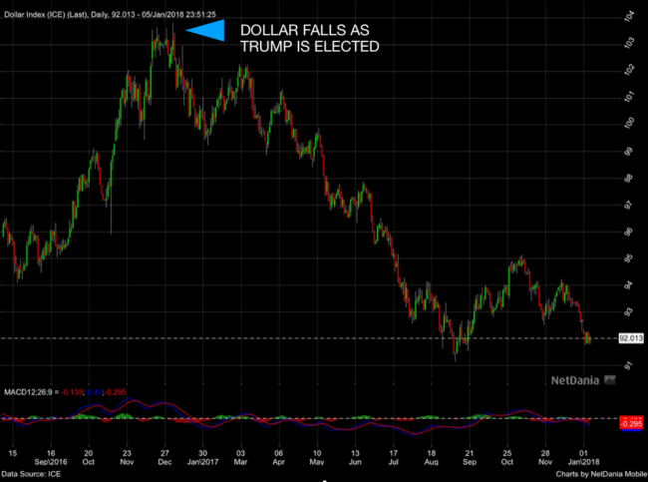Click the Jan\2018 date axis label
This screenshot has width=648, height=482.
584,462
